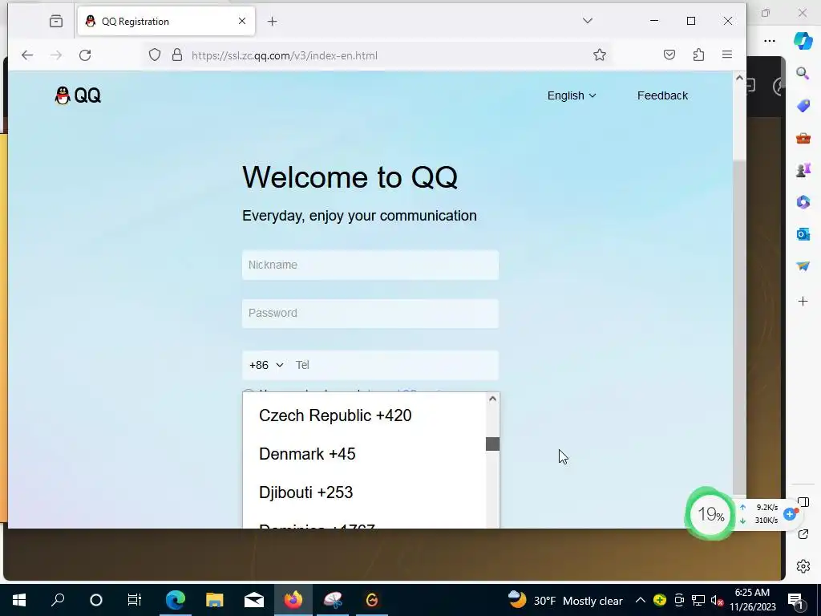Focus the Tel phone number field
The image size is (821, 616).
coord(394,365)
